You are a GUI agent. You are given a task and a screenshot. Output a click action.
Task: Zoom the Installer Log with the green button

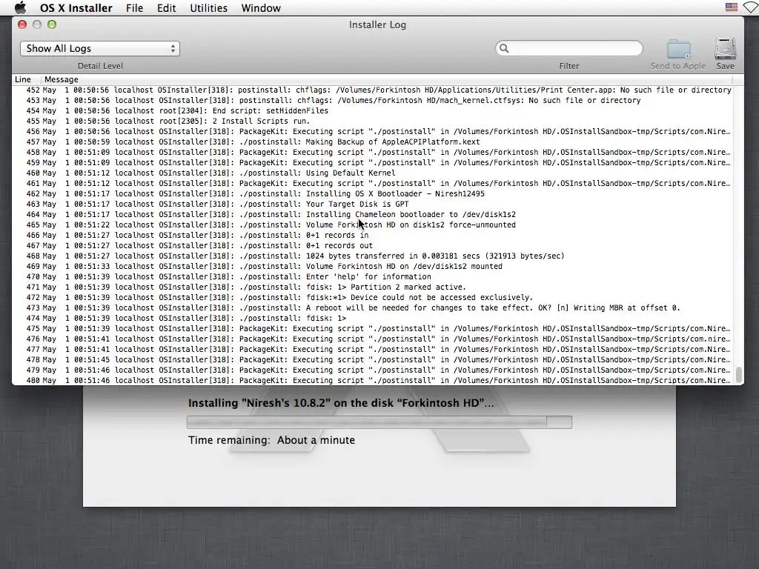click(x=52, y=24)
